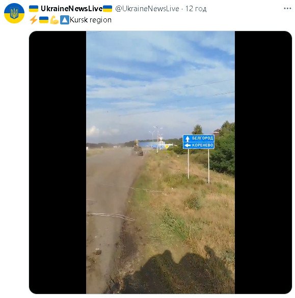Viewport: 295px width, 298px height.
Task: Click the КОРЕНЕВО arrow sign in video
Action: click(198, 145)
